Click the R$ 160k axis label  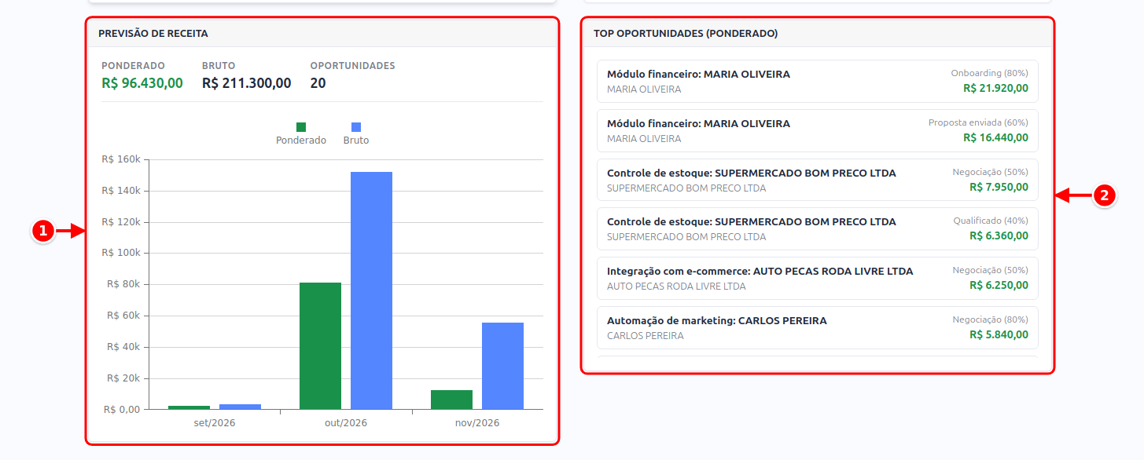pyautogui.click(x=121, y=159)
